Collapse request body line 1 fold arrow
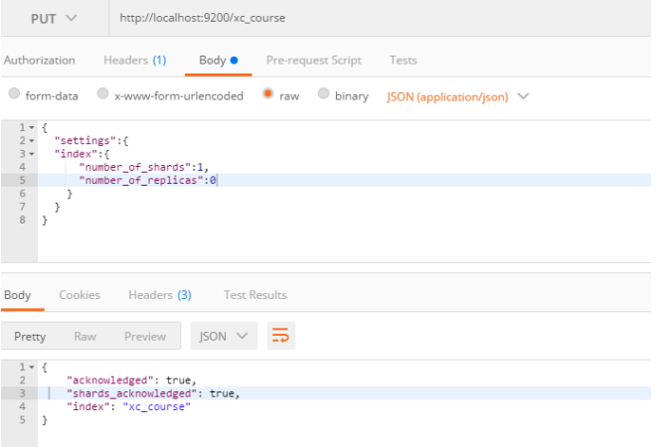The image size is (671, 447). click(32, 127)
